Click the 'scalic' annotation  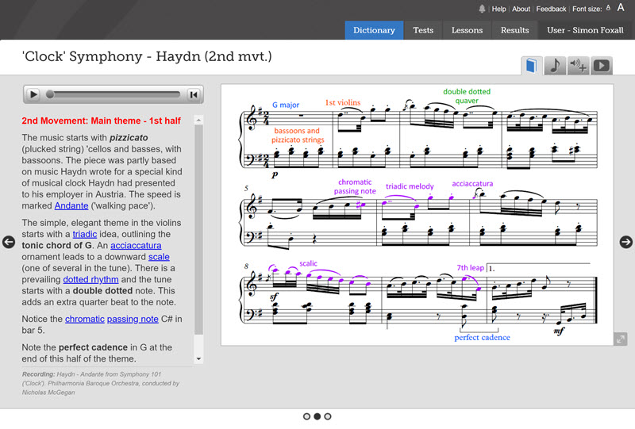[x=308, y=263]
